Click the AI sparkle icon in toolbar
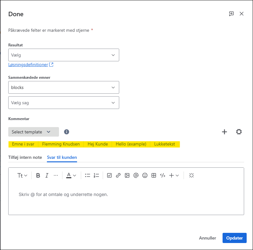This screenshot has width=253, height=250. (x=191, y=175)
